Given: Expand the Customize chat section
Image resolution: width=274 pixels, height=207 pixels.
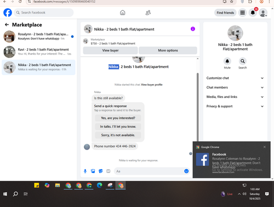Looking at the screenshot, I should point(235,78).
